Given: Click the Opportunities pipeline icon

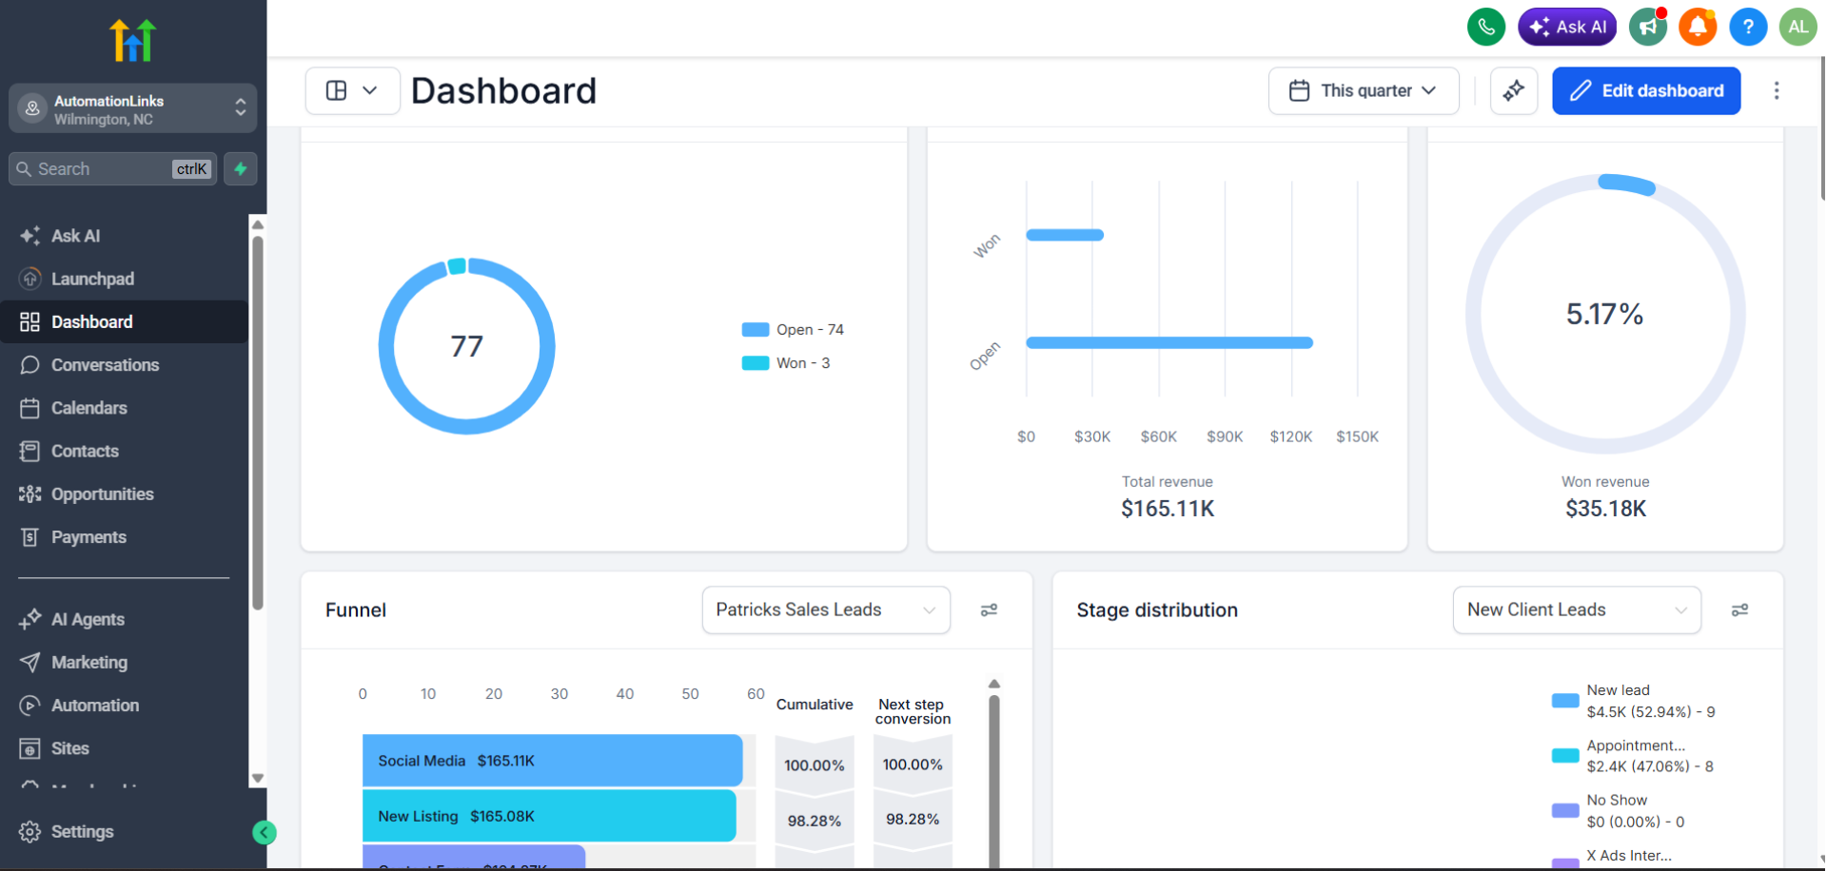Looking at the screenshot, I should [30, 494].
